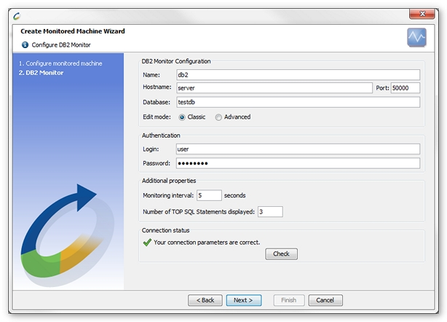447x322 pixels.
Task: Proceed with the Next button
Action: 244,300
